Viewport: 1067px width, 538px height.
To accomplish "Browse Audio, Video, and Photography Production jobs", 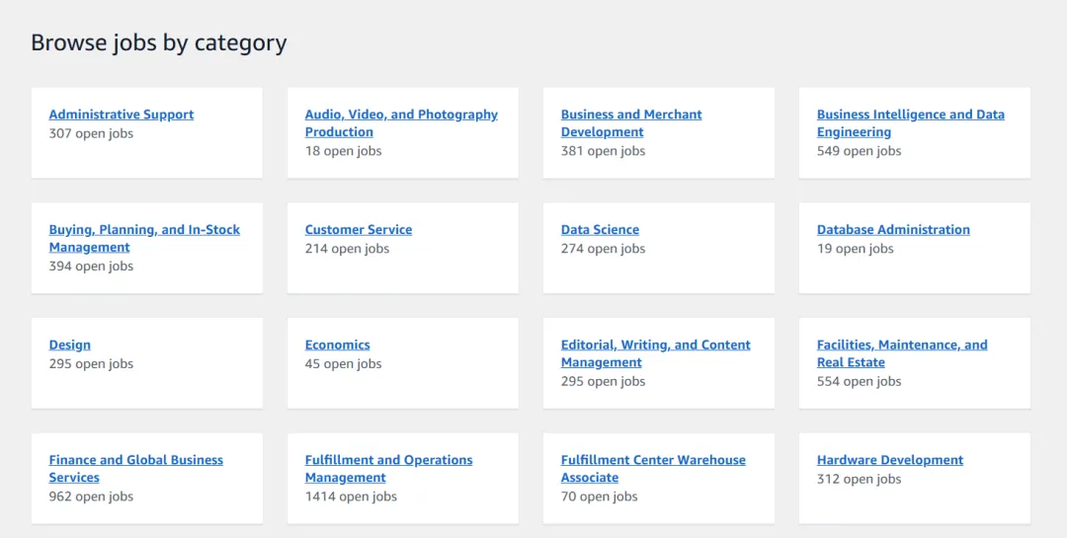I will click(401, 123).
